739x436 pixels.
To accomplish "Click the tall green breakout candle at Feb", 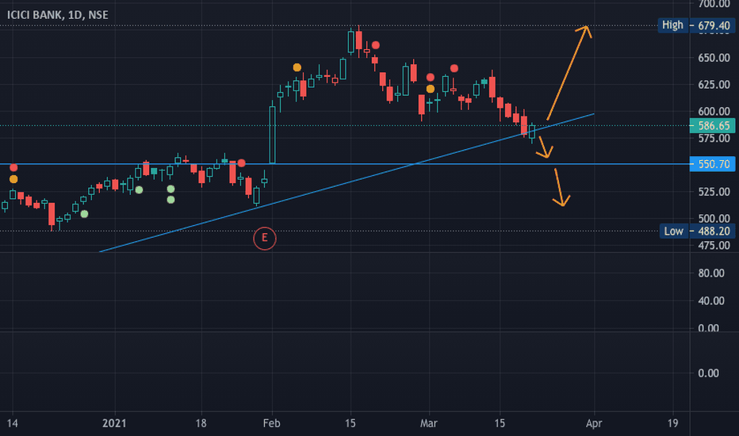I will click(x=273, y=135).
